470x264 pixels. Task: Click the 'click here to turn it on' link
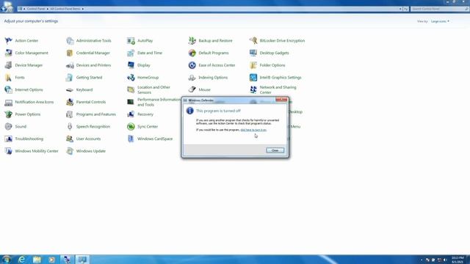(253, 130)
